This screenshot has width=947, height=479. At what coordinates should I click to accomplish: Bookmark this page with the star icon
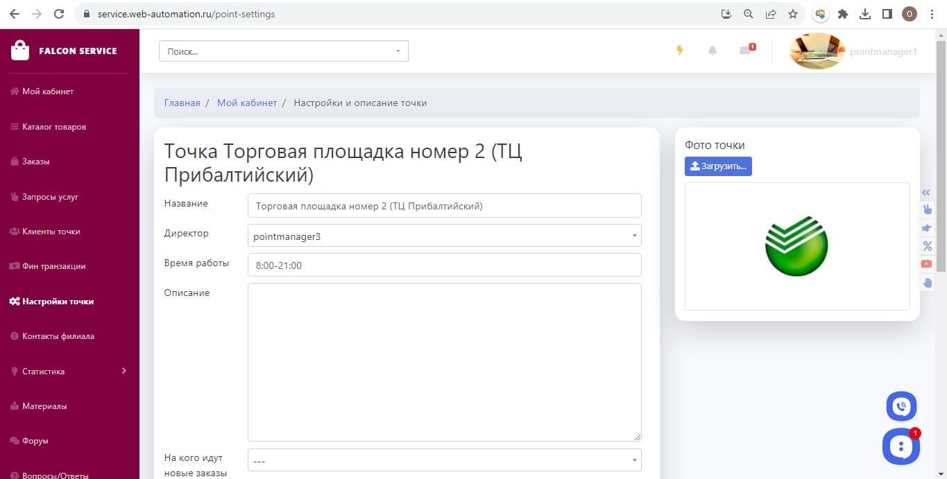(792, 14)
